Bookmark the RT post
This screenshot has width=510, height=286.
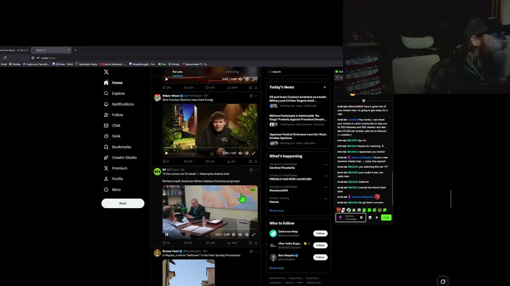coord(250,243)
